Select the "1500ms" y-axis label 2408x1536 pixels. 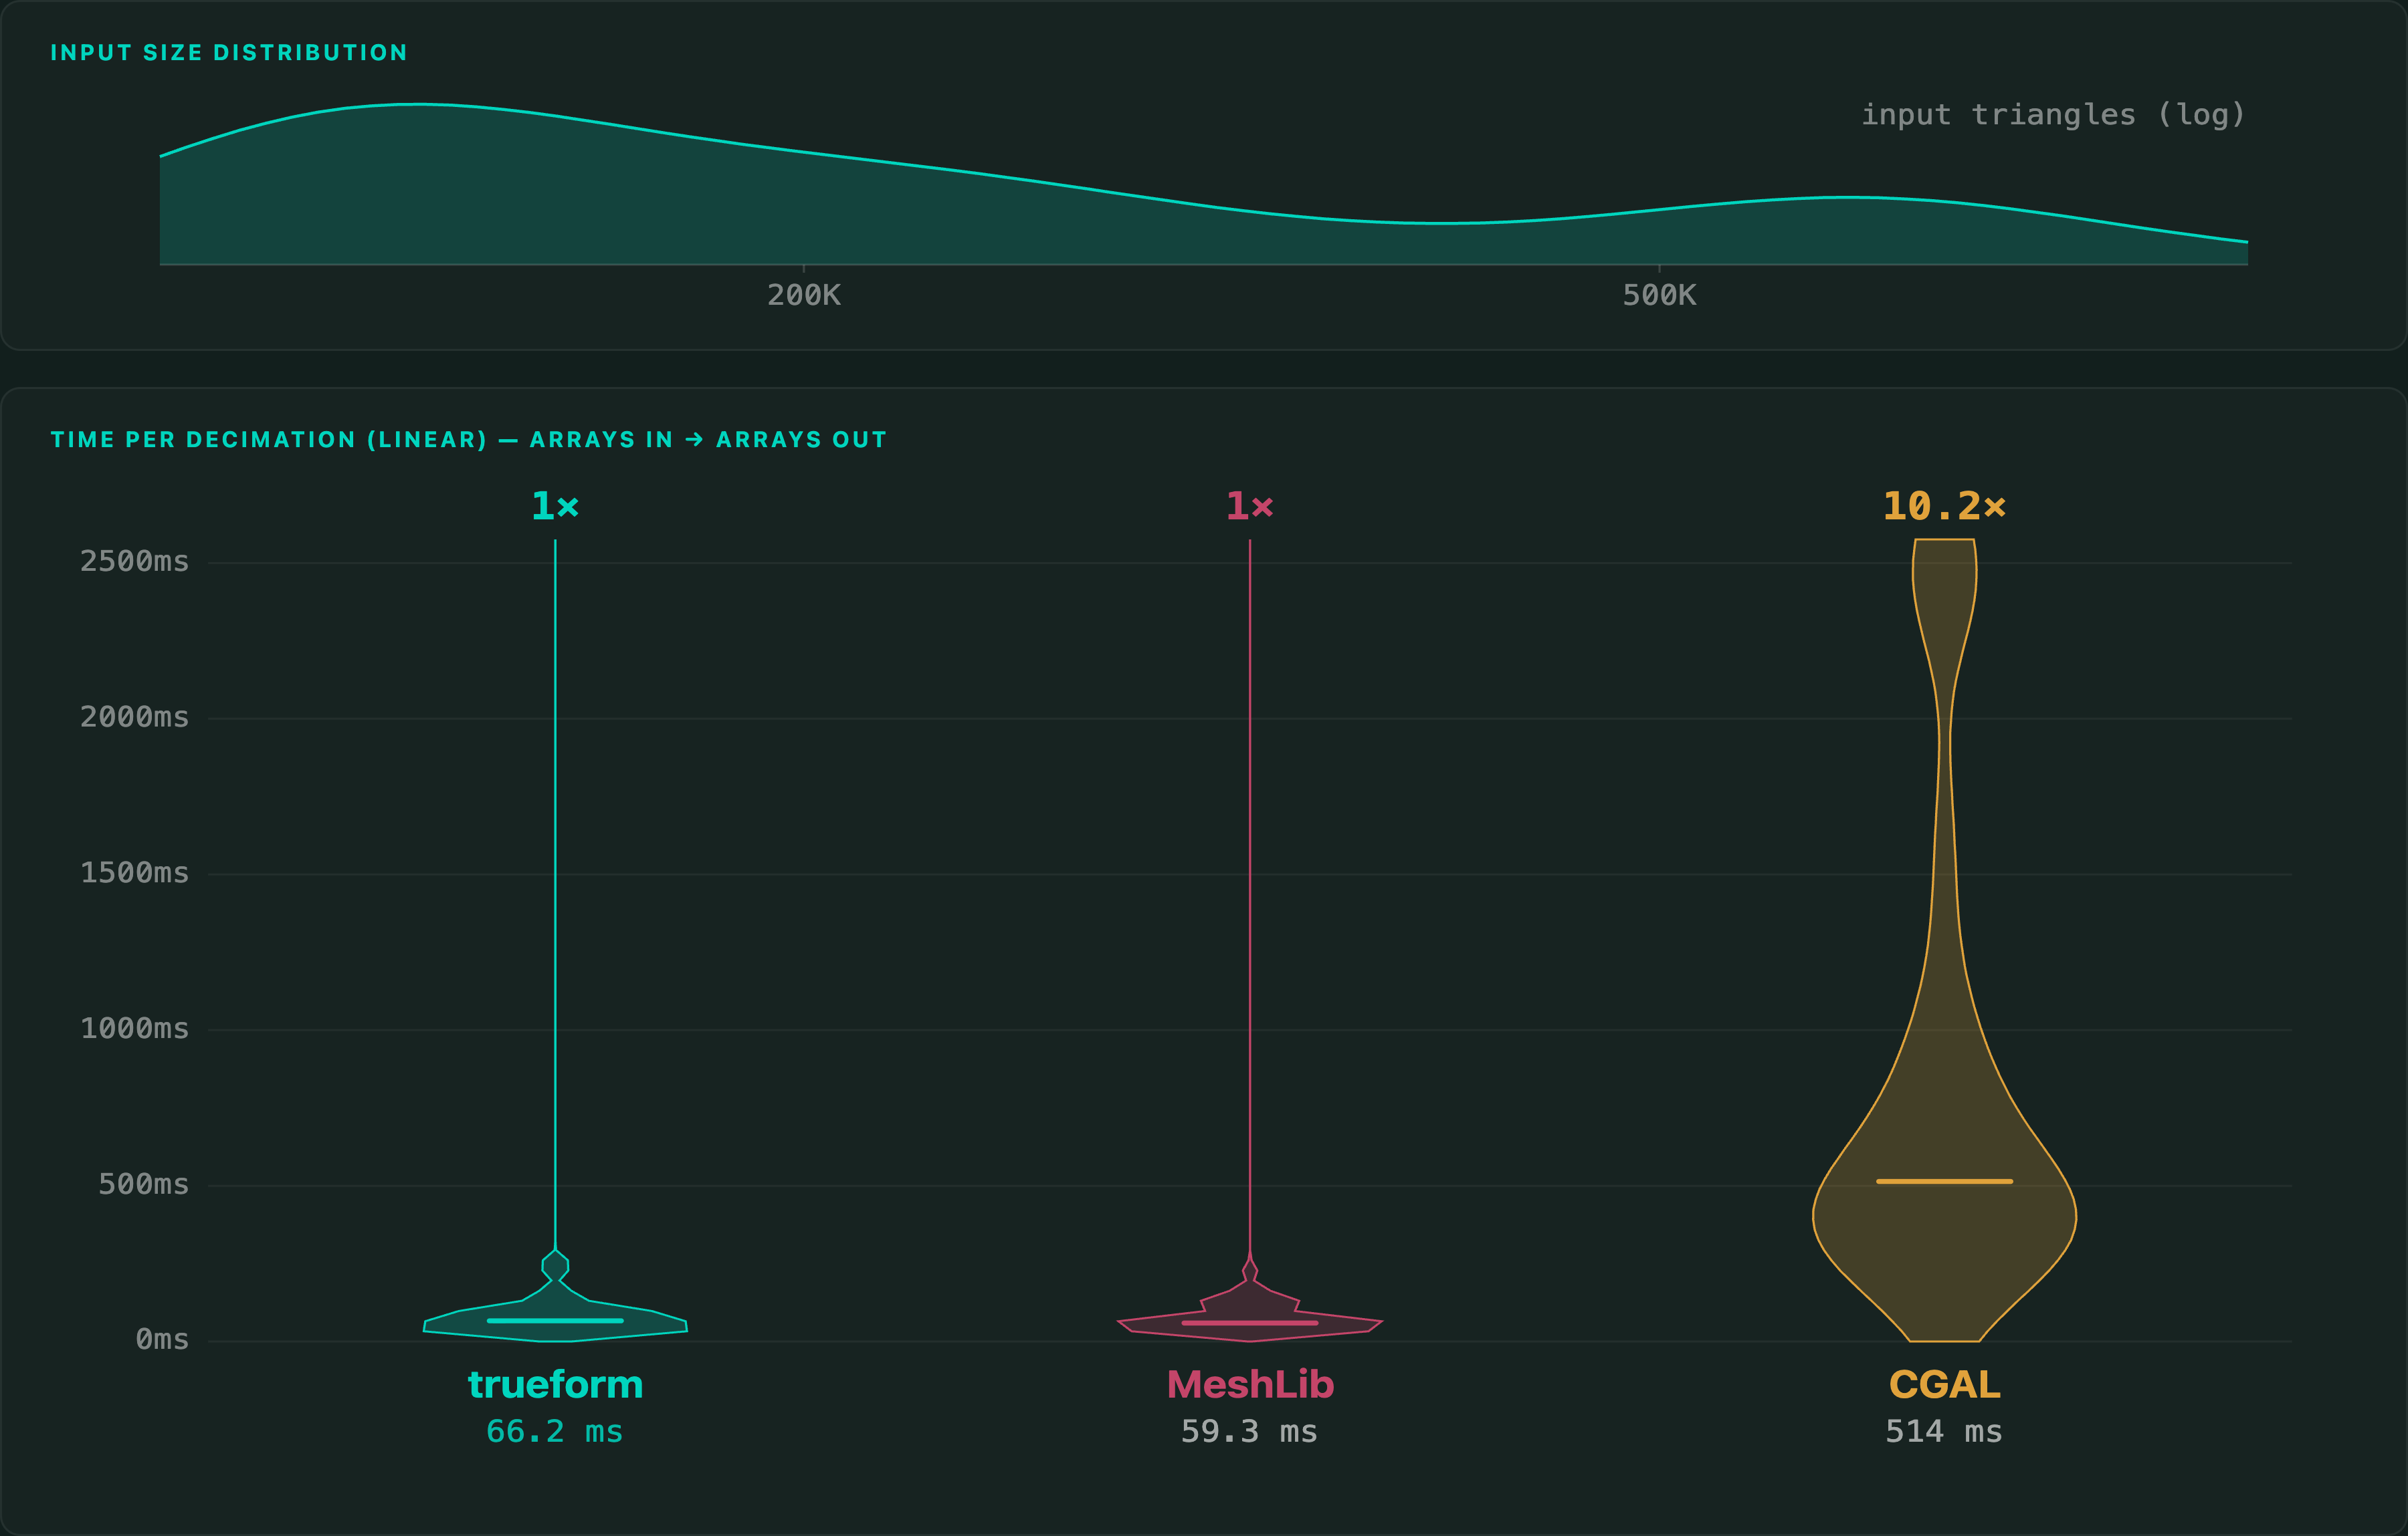[x=134, y=874]
